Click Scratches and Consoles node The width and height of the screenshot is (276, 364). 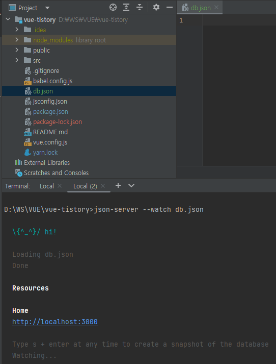(56, 173)
